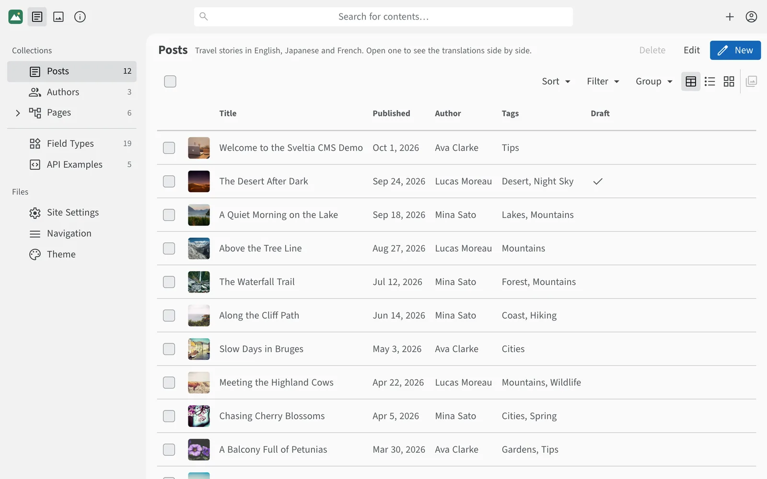
Task: Open the Group dropdown
Action: click(654, 81)
